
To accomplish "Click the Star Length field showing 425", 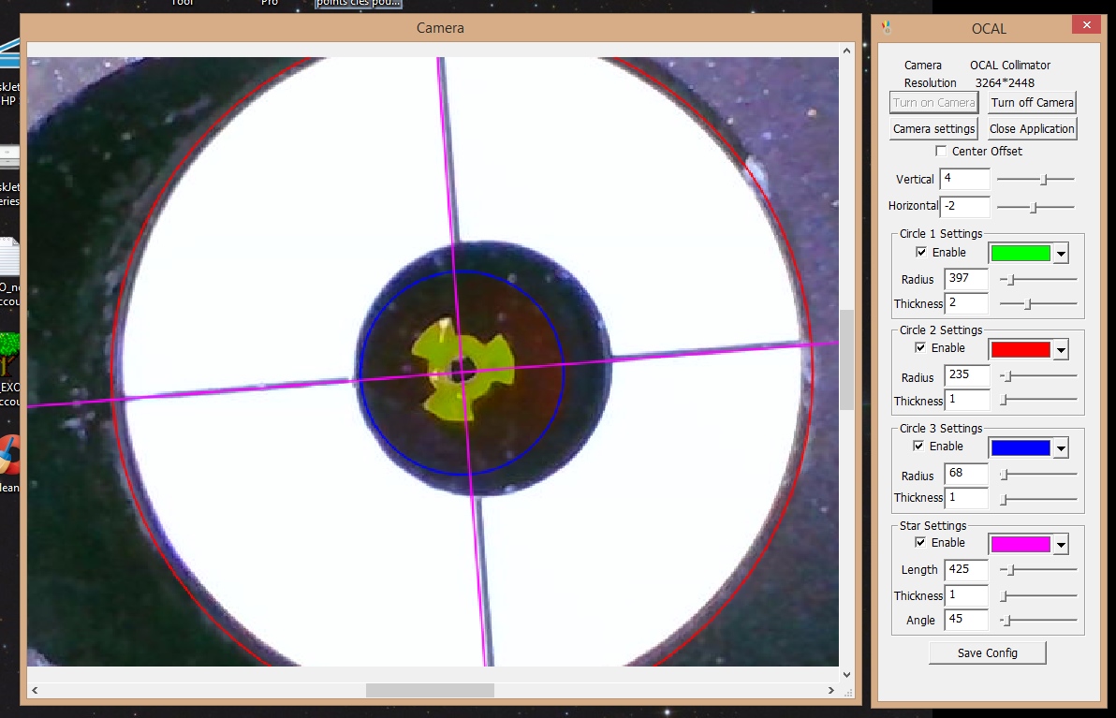I will [966, 569].
